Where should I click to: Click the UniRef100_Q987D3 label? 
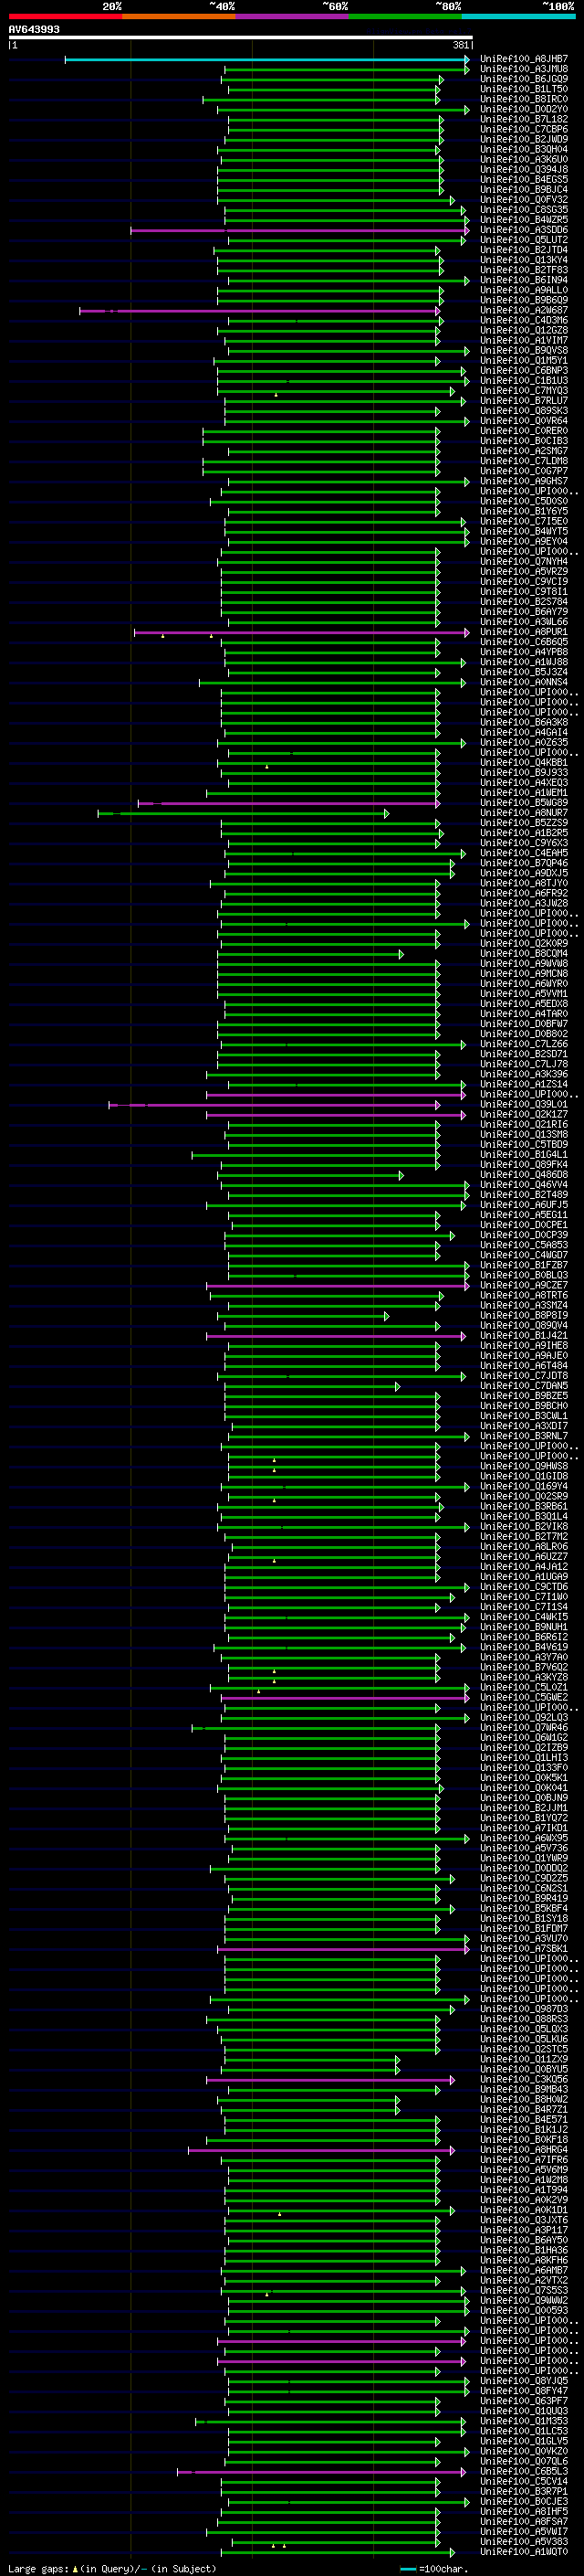(524, 2009)
